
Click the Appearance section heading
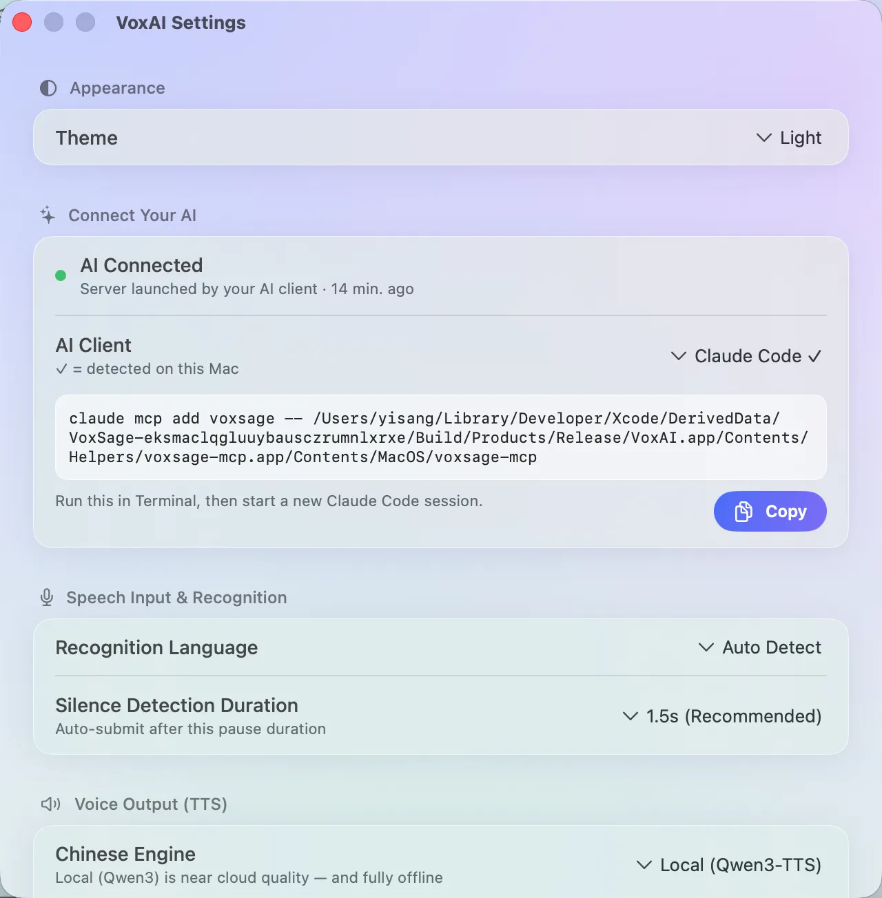tap(117, 88)
